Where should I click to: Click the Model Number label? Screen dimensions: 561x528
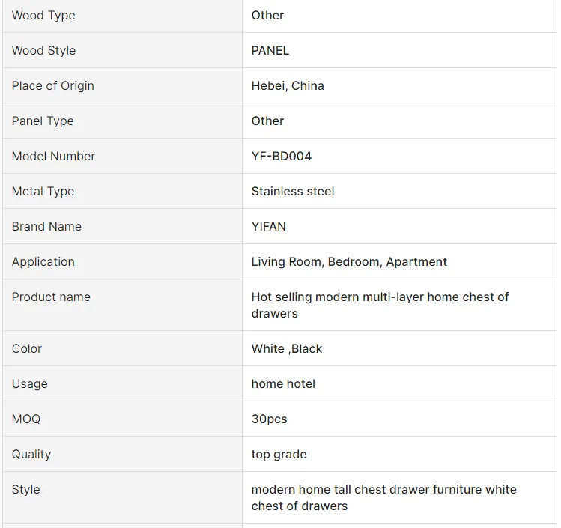coord(53,157)
